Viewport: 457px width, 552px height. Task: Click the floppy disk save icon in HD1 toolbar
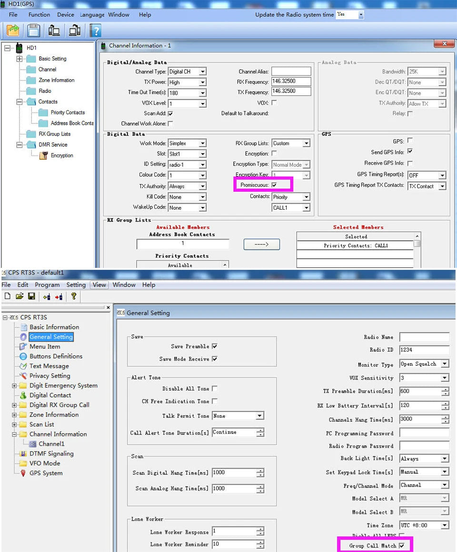pos(33,31)
